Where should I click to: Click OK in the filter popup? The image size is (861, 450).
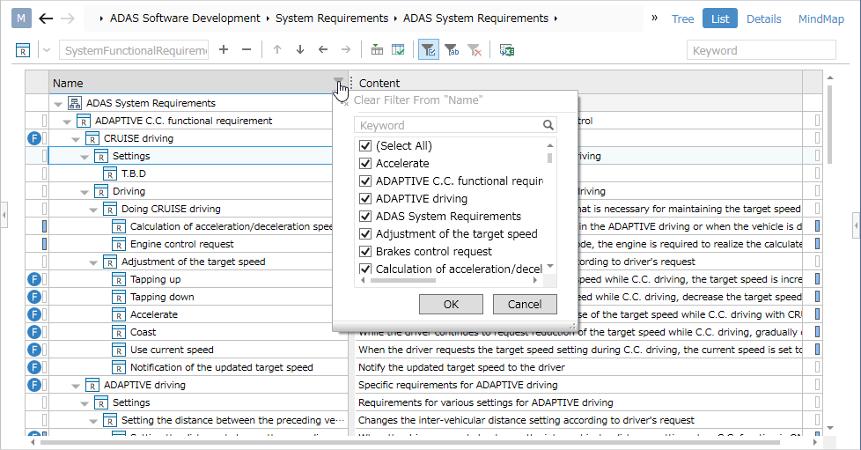click(451, 305)
